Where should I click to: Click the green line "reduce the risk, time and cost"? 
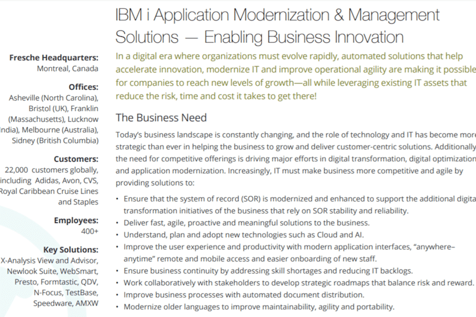(216, 96)
